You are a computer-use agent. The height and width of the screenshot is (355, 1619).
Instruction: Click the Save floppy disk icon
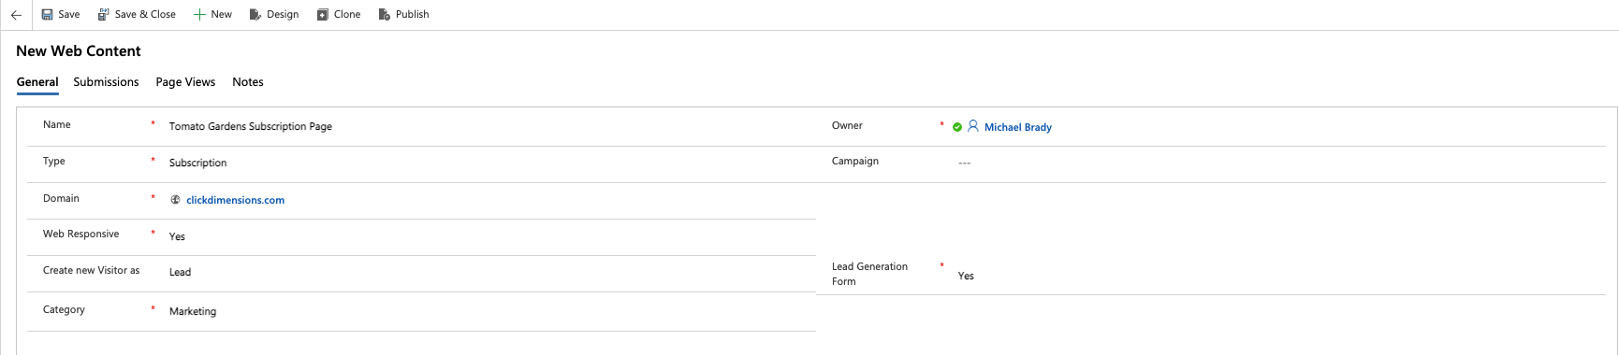point(47,15)
